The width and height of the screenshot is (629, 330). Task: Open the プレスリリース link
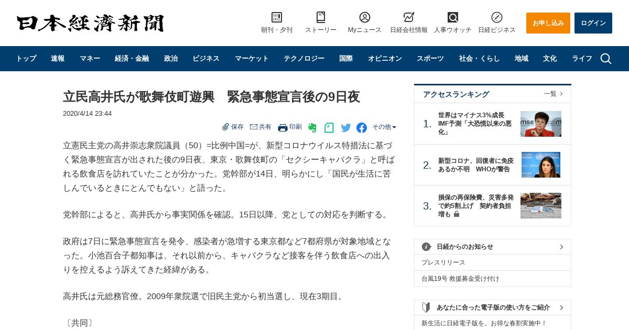pos(443,262)
